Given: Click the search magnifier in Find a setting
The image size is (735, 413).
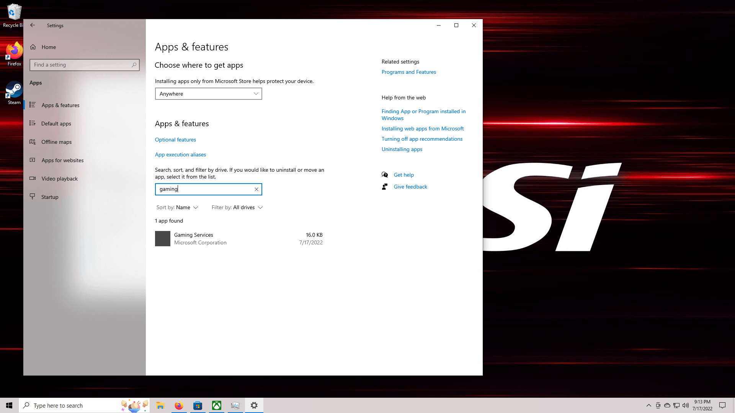Looking at the screenshot, I should [134, 65].
